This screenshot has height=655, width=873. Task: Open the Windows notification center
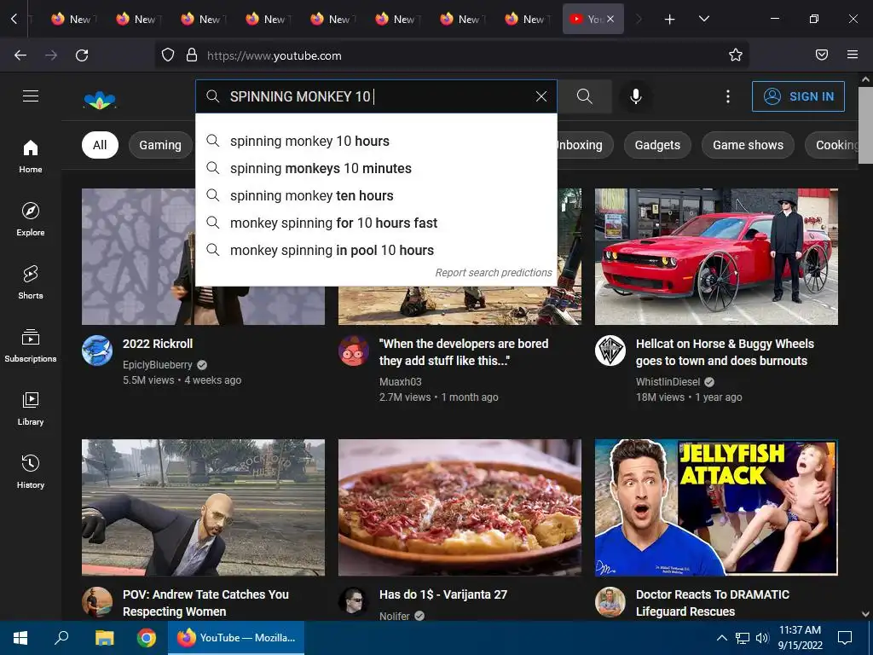[845, 638]
